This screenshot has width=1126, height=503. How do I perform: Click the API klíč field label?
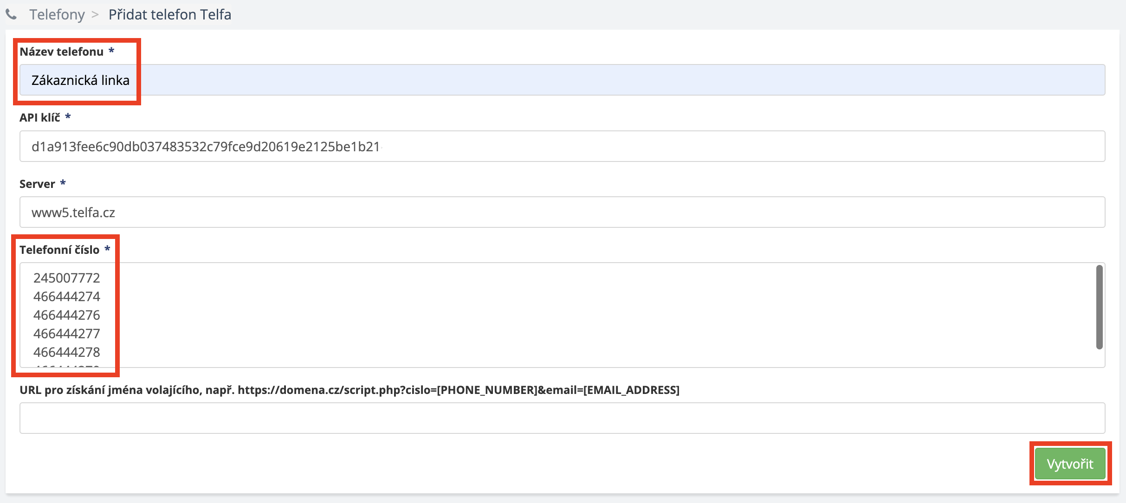[x=40, y=118]
